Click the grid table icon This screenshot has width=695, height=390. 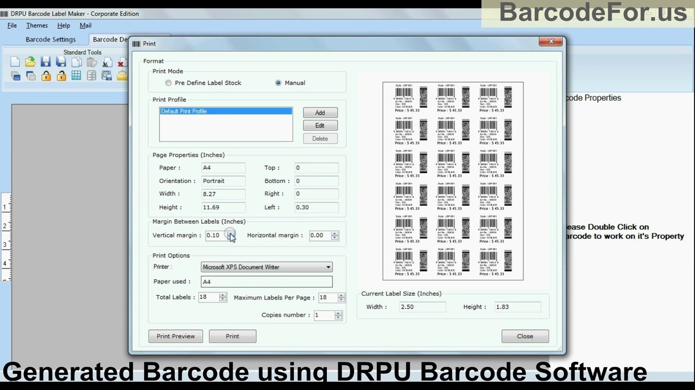pyautogui.click(x=76, y=76)
